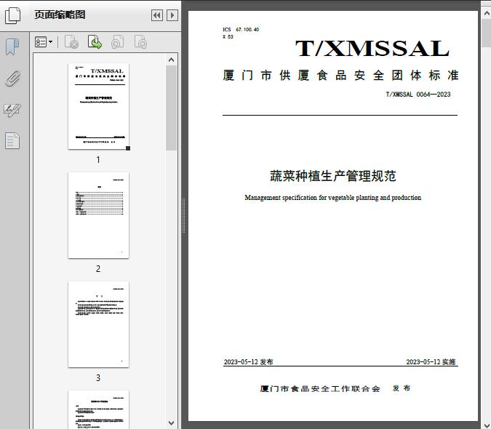Viewport: 491px width, 429px height.
Task: Click standard number 'T/XMSSAL 0064—2023'
Action: (418, 95)
